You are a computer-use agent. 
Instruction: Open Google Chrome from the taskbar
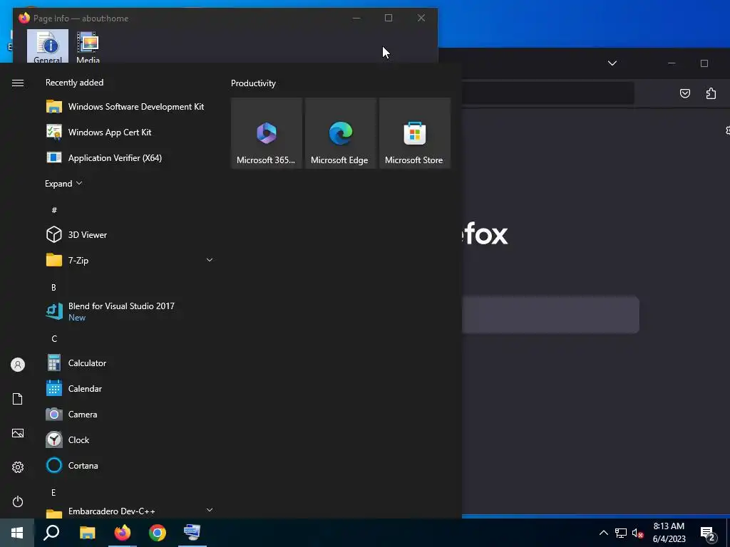tap(158, 533)
